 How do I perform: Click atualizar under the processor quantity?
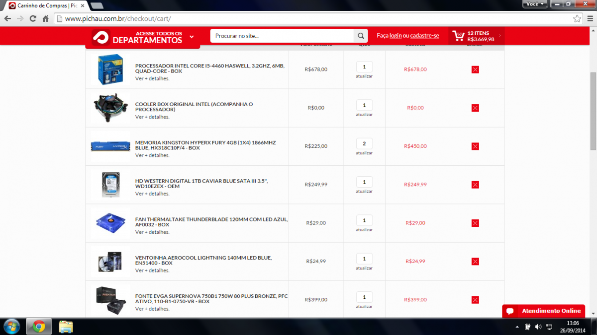click(x=364, y=76)
